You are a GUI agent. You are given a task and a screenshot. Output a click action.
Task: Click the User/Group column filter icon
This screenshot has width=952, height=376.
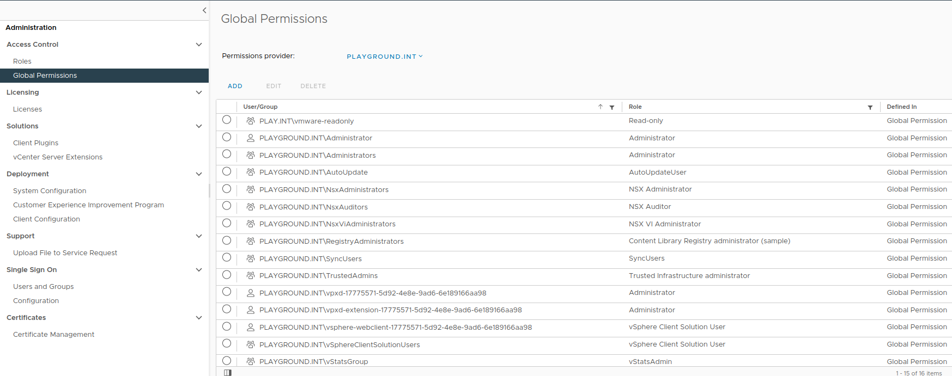612,107
